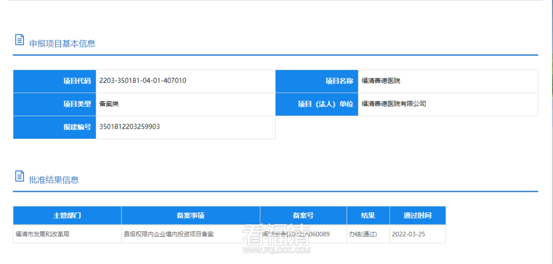Select the 批准结果信息 section heading
The image size is (553, 264).
(x=54, y=180)
